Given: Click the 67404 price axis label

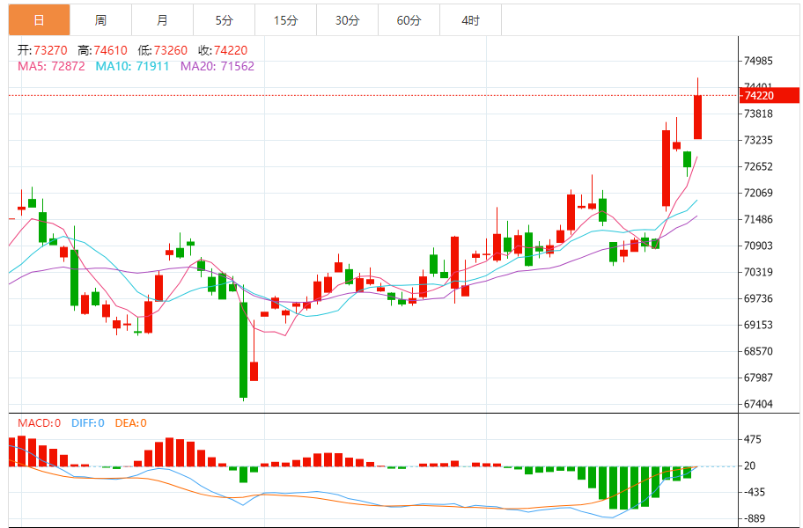Looking at the screenshot, I should (758, 404).
